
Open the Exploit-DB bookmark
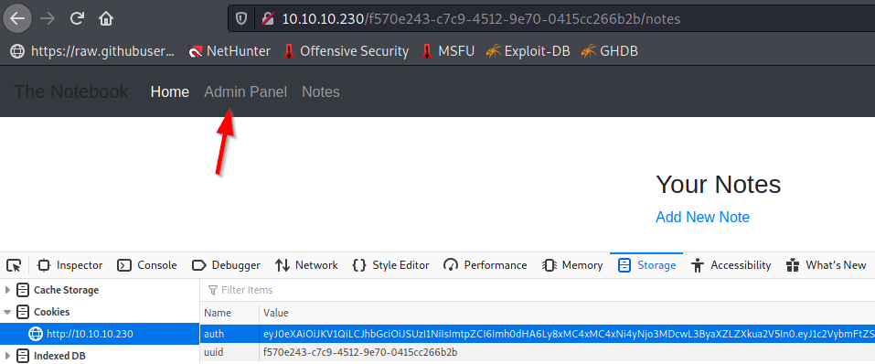tap(528, 51)
